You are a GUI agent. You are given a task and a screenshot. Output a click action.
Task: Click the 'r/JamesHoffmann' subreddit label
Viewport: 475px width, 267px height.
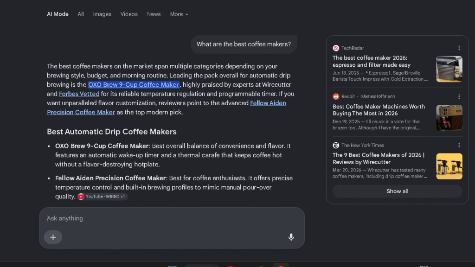click(x=378, y=96)
